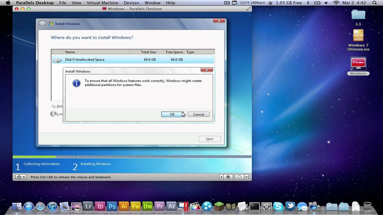This screenshot has width=383, height=215.
Task: Open iTunes from the dock
Action: (52, 206)
